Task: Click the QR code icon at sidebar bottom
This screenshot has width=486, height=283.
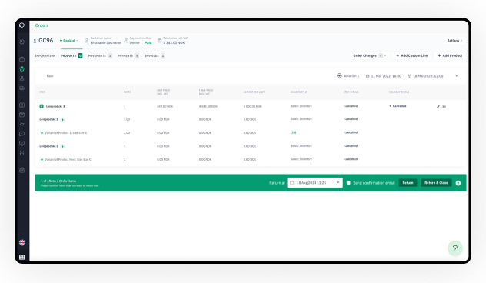Action: (22, 257)
